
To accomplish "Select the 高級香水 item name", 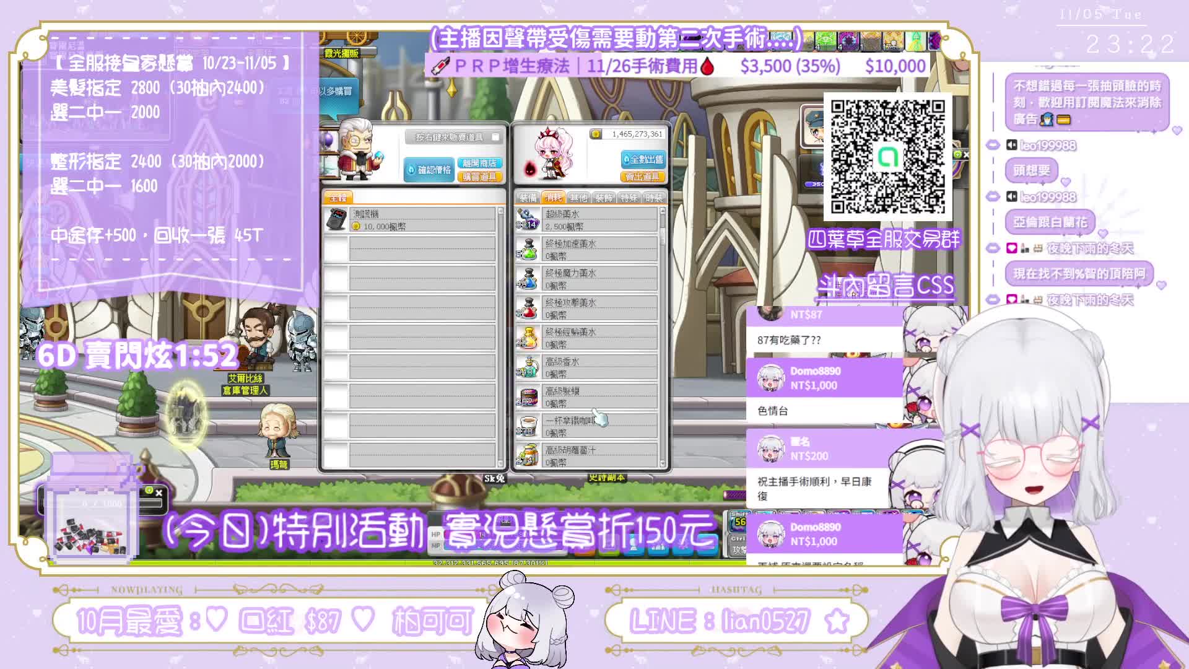I will coord(562,361).
